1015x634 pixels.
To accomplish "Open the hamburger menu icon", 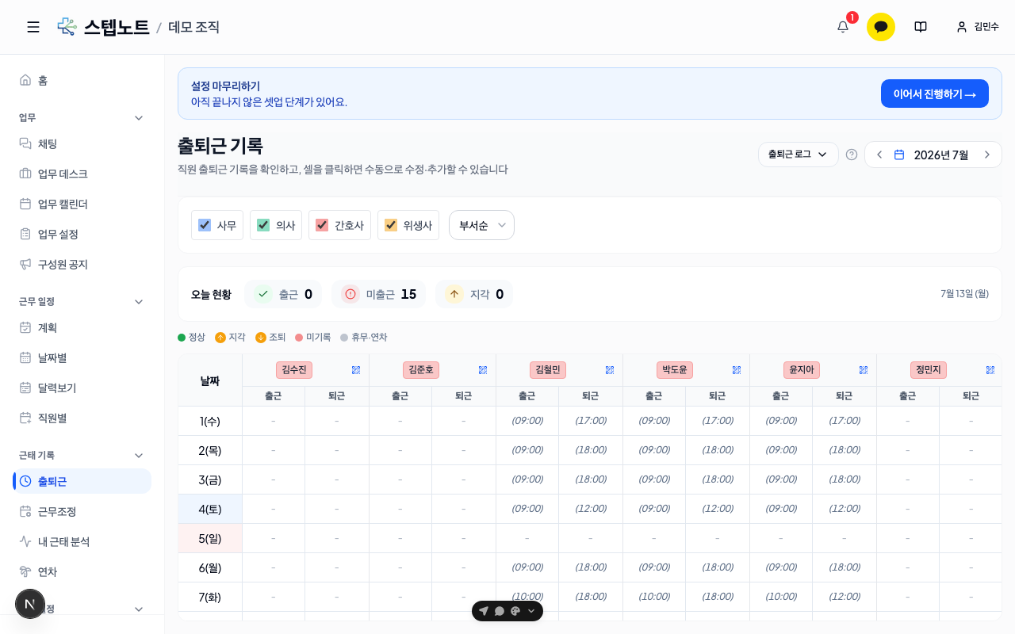I will 33,27.
